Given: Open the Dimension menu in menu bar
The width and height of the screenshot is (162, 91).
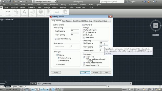Looking at the screenshot, I should (54, 5).
